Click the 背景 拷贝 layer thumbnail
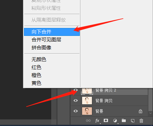Viewport: 153px width, 126px height. coord(87,101)
